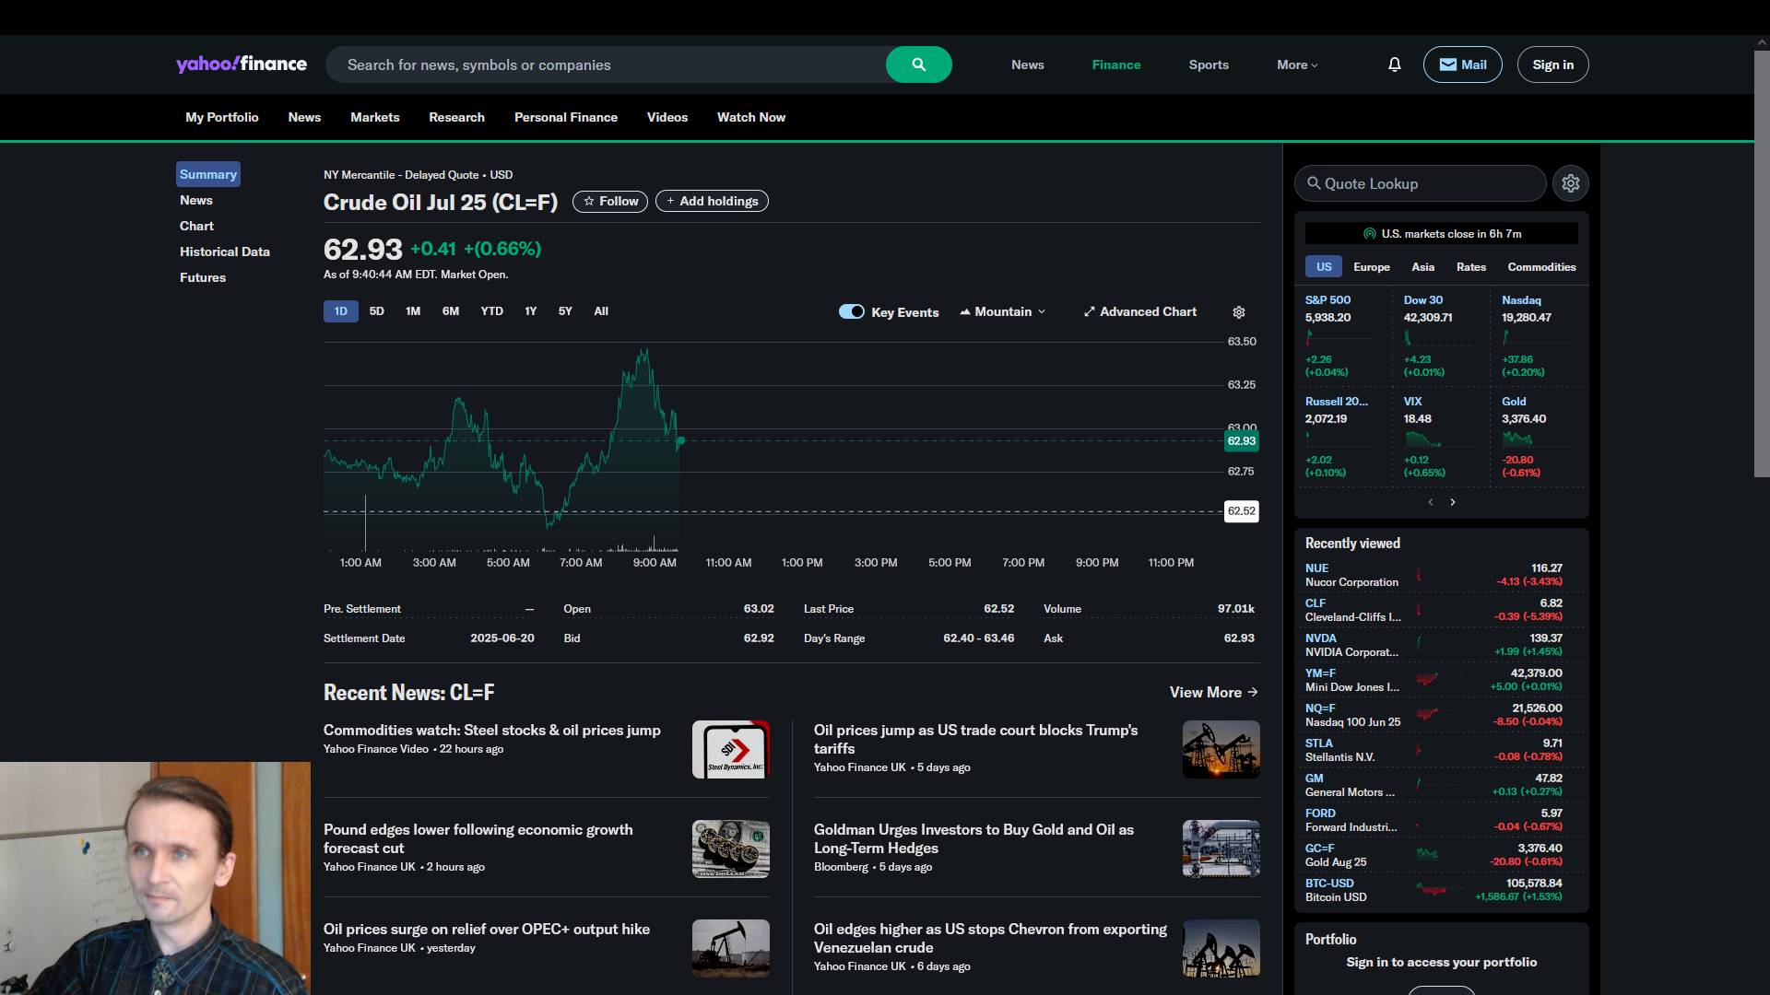Open the notifications bell
The width and height of the screenshot is (1770, 995).
point(1394,64)
